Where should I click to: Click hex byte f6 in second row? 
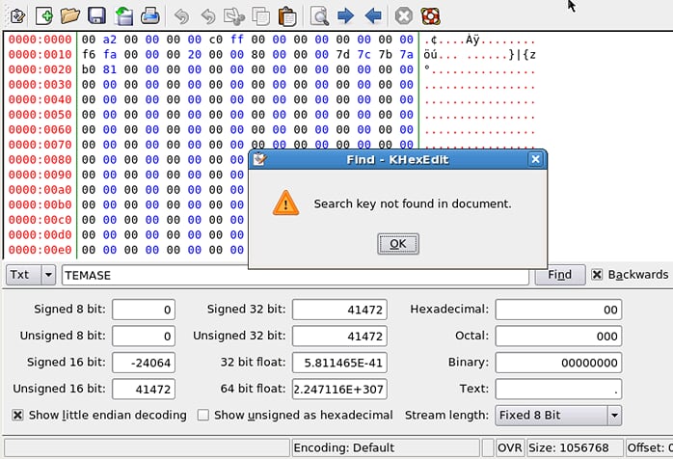click(89, 55)
